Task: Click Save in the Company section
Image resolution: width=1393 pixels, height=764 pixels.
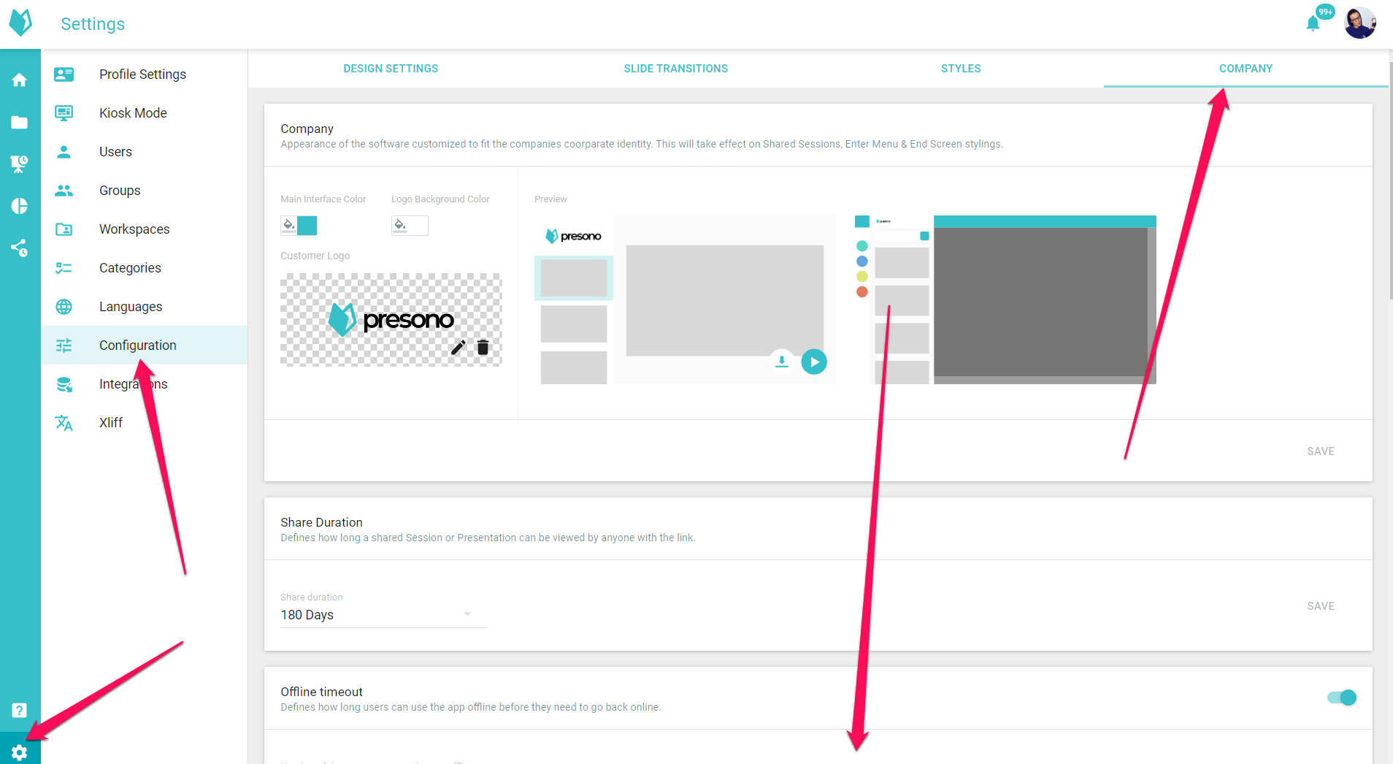Action: pyautogui.click(x=1320, y=451)
